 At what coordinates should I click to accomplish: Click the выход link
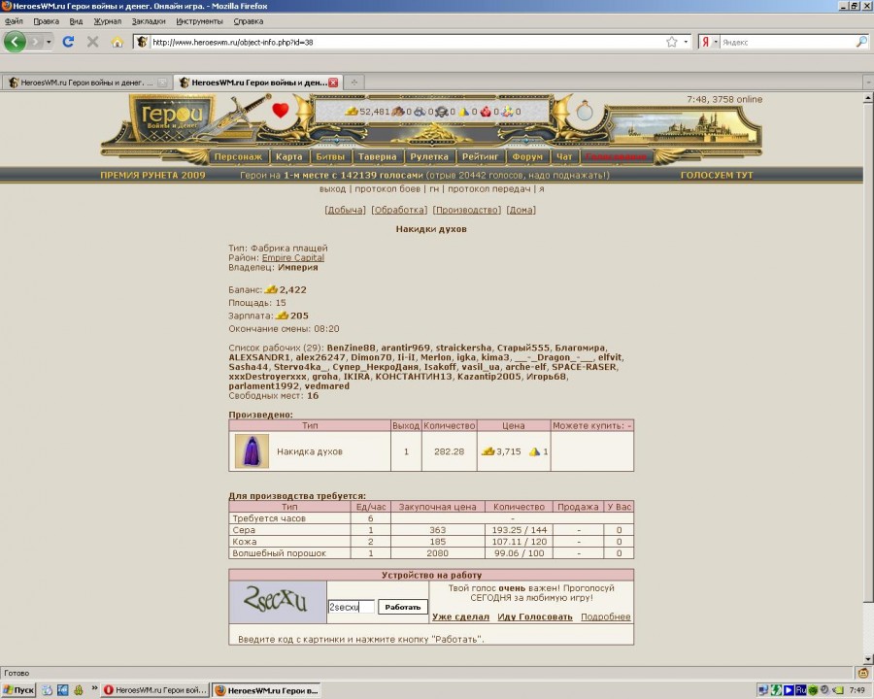pyautogui.click(x=333, y=189)
